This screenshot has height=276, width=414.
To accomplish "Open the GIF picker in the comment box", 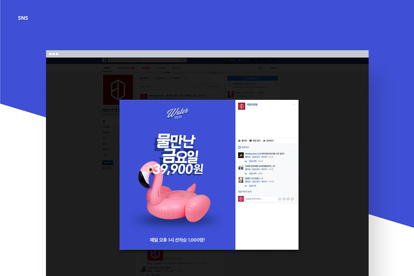I will click(288, 199).
